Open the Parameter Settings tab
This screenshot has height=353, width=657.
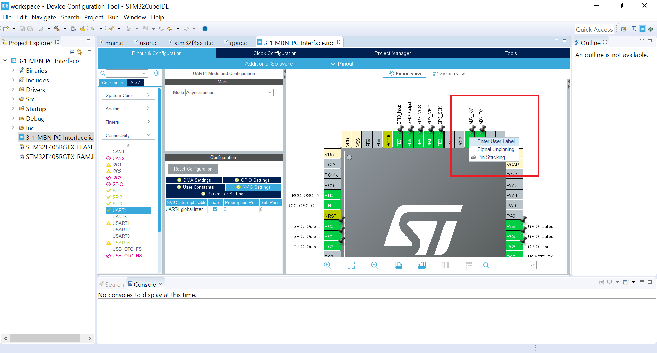(223, 194)
